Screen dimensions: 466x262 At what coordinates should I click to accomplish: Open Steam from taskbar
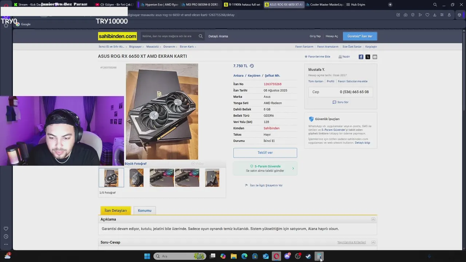coord(308,256)
